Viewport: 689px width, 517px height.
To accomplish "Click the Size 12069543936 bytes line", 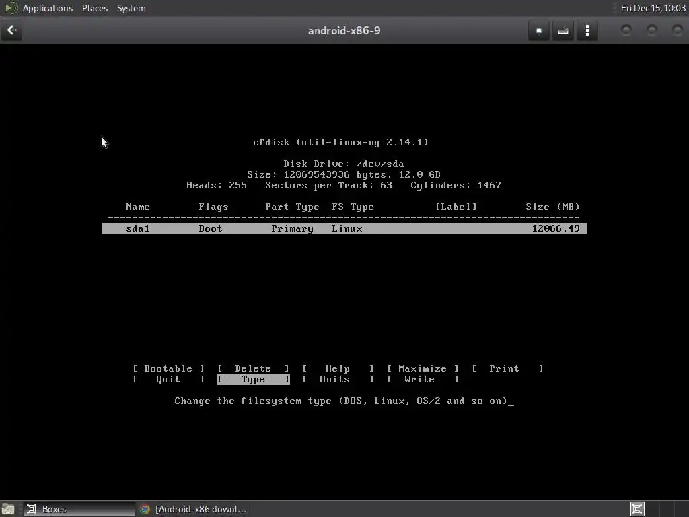I will pos(344,174).
